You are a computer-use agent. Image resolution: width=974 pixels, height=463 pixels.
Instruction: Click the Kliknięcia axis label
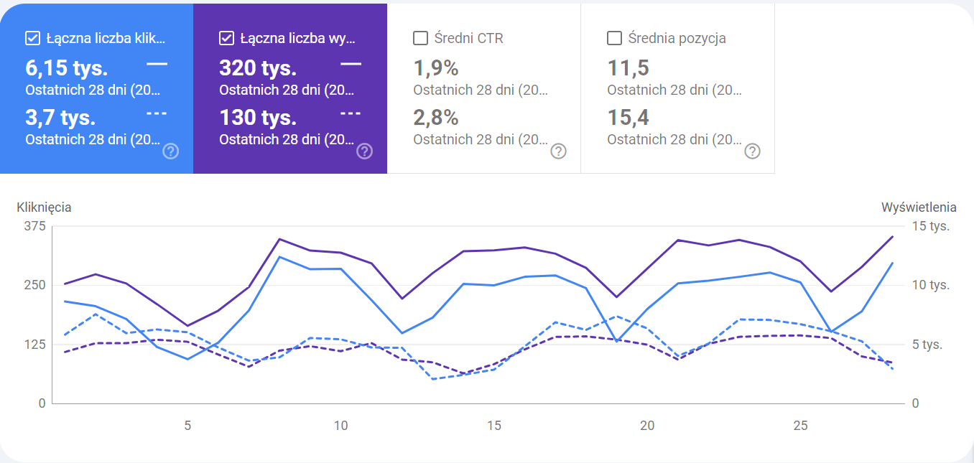coord(44,207)
